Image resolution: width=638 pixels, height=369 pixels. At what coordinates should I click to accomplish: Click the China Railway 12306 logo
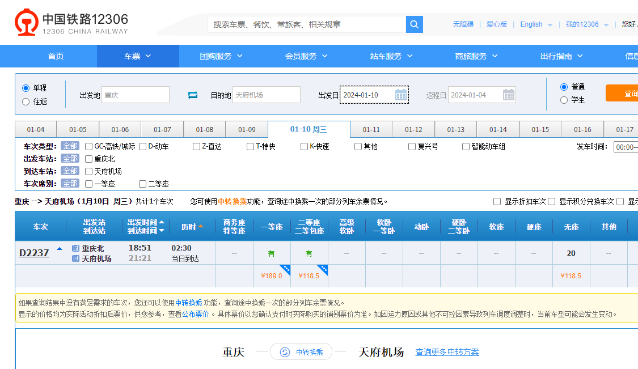click(71, 23)
